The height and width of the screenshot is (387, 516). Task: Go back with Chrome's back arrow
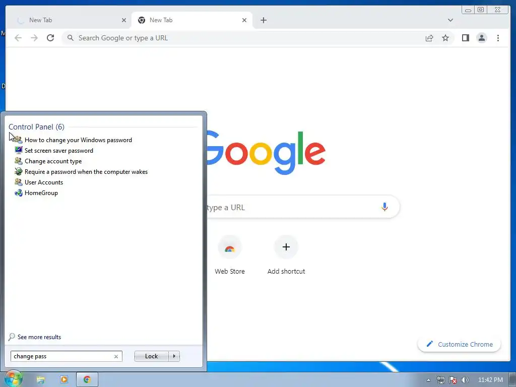[x=18, y=38]
